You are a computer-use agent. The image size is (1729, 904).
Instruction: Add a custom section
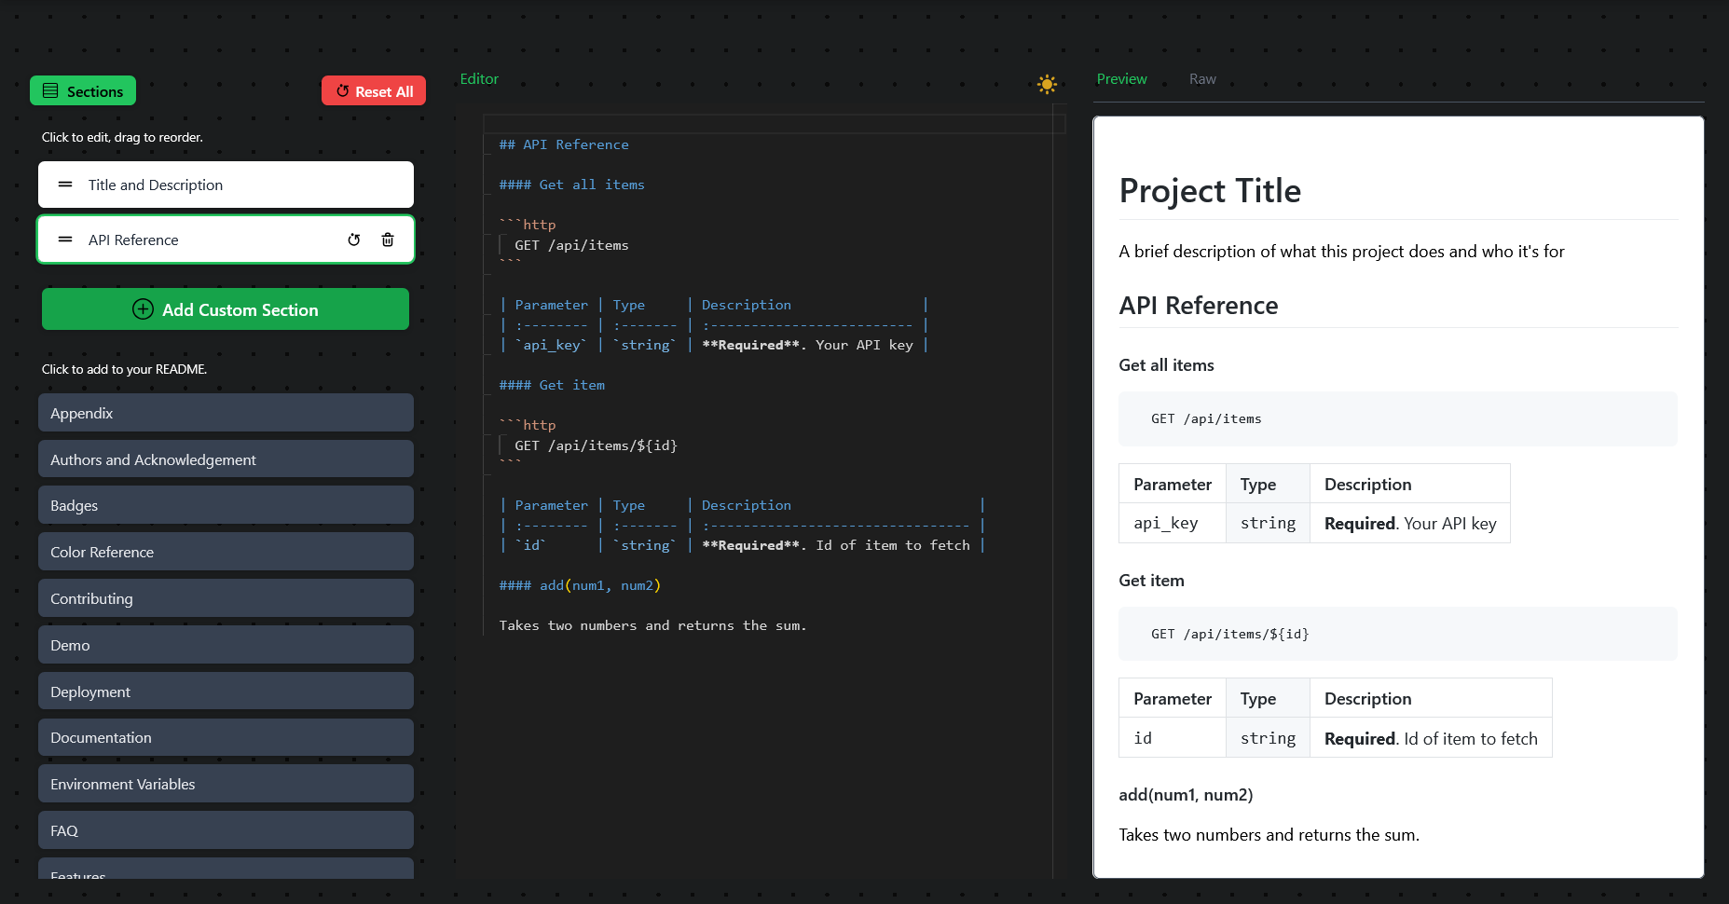pos(226,308)
